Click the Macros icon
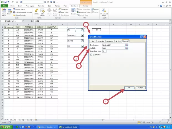Viewport: 172px width, 129px height. point(10,12)
